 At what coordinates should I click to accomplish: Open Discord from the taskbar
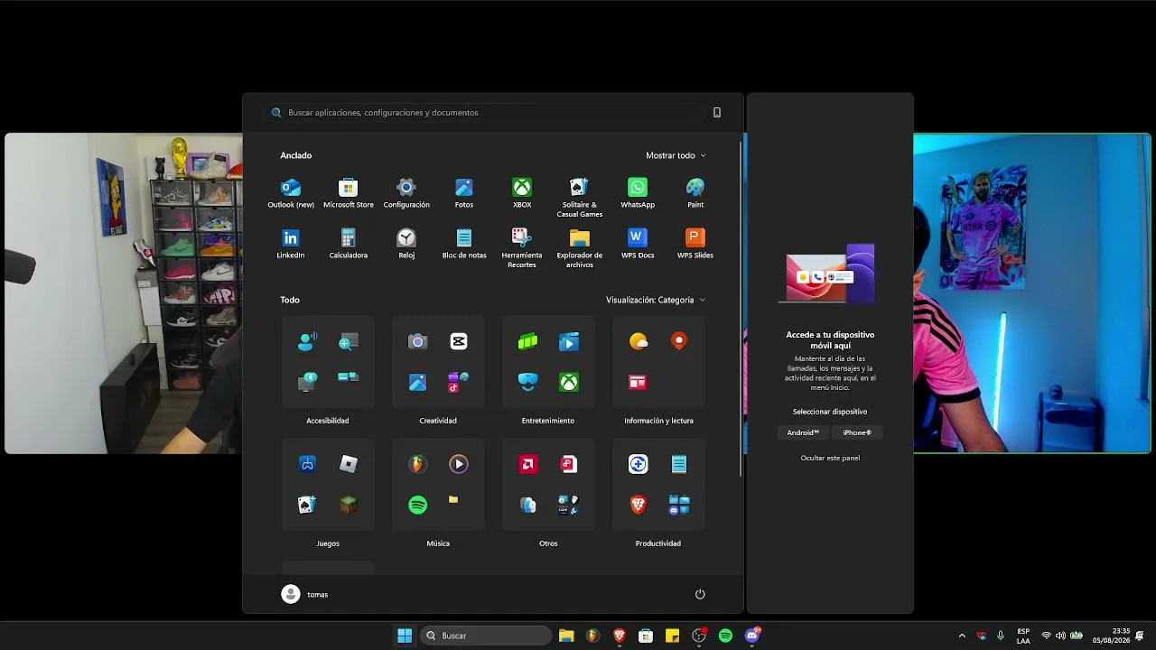[752, 636]
